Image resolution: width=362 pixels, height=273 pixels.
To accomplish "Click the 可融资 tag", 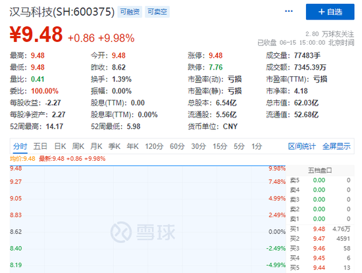I will point(130,12).
